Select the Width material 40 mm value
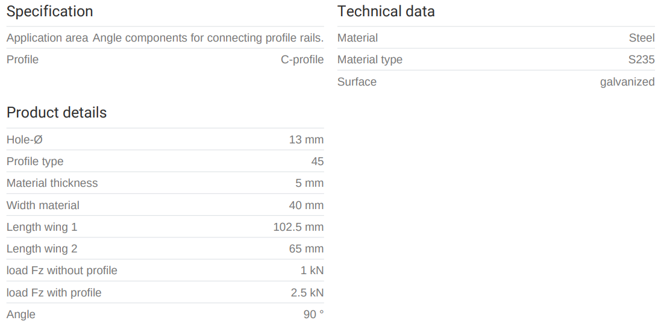This screenshot has width=661, height=329. tap(306, 205)
